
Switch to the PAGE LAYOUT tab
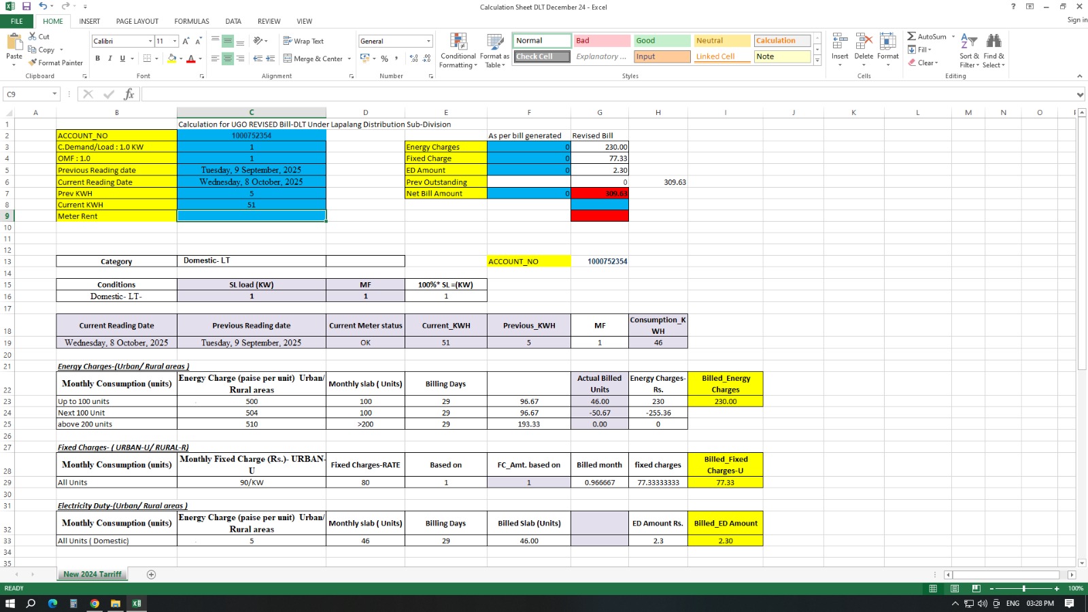tap(137, 21)
